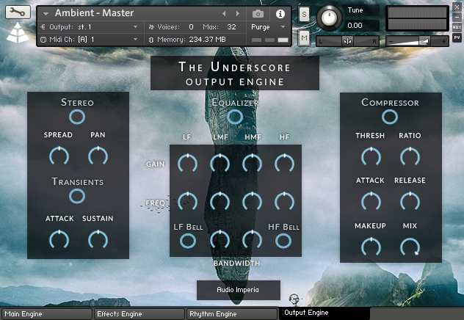Click the voices note icon
The width and height of the screenshot is (464, 320).
(151, 27)
